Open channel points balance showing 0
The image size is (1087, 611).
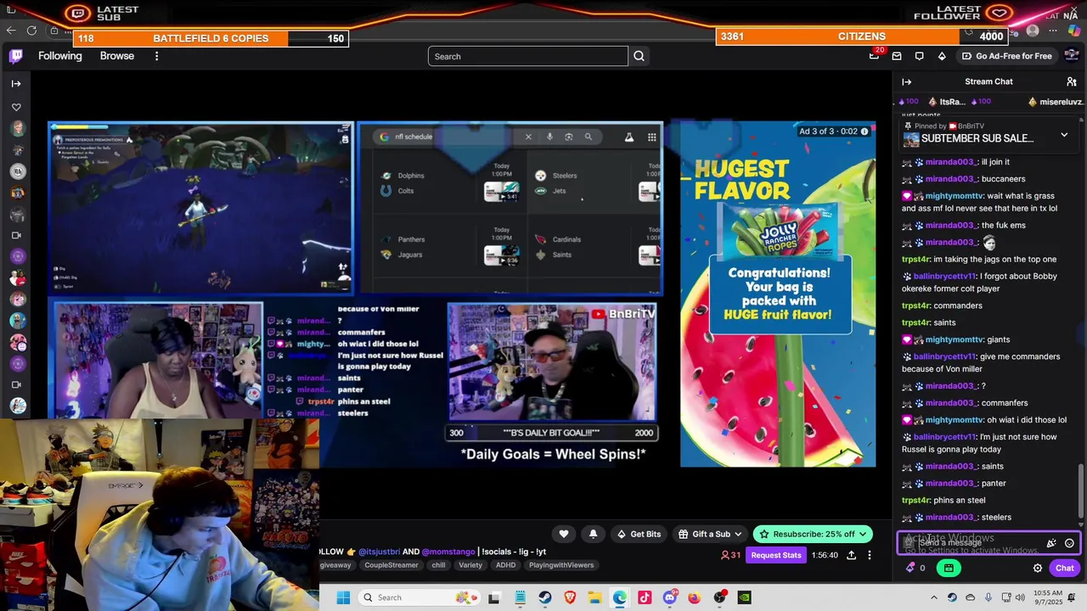coord(915,568)
